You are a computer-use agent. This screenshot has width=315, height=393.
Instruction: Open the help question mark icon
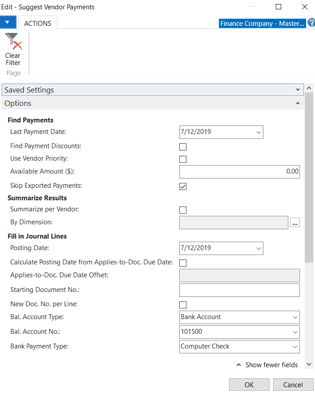click(x=311, y=23)
